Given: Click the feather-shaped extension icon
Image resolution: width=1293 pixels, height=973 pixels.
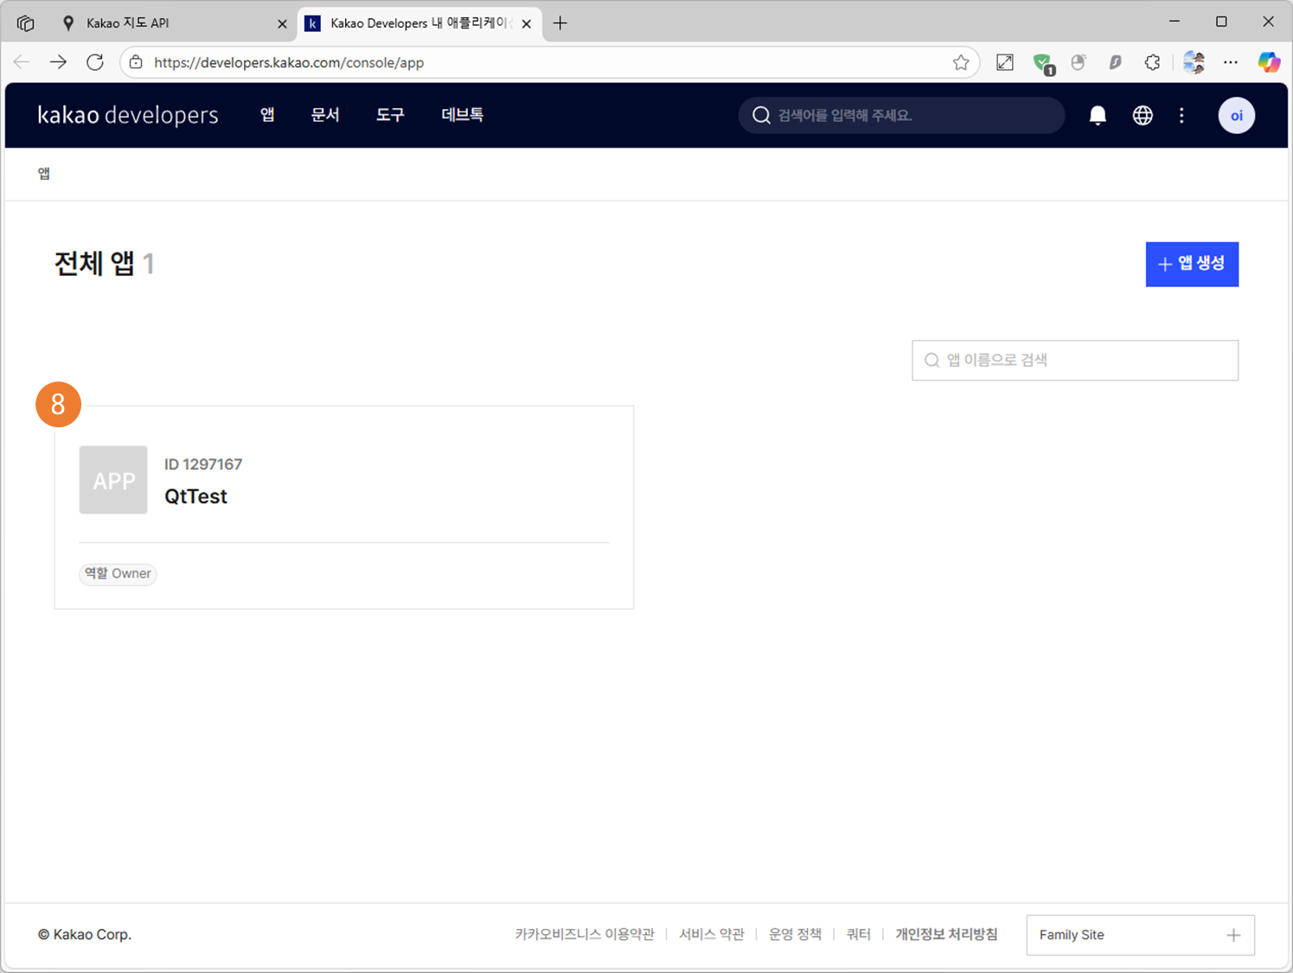Looking at the screenshot, I should point(1116,62).
